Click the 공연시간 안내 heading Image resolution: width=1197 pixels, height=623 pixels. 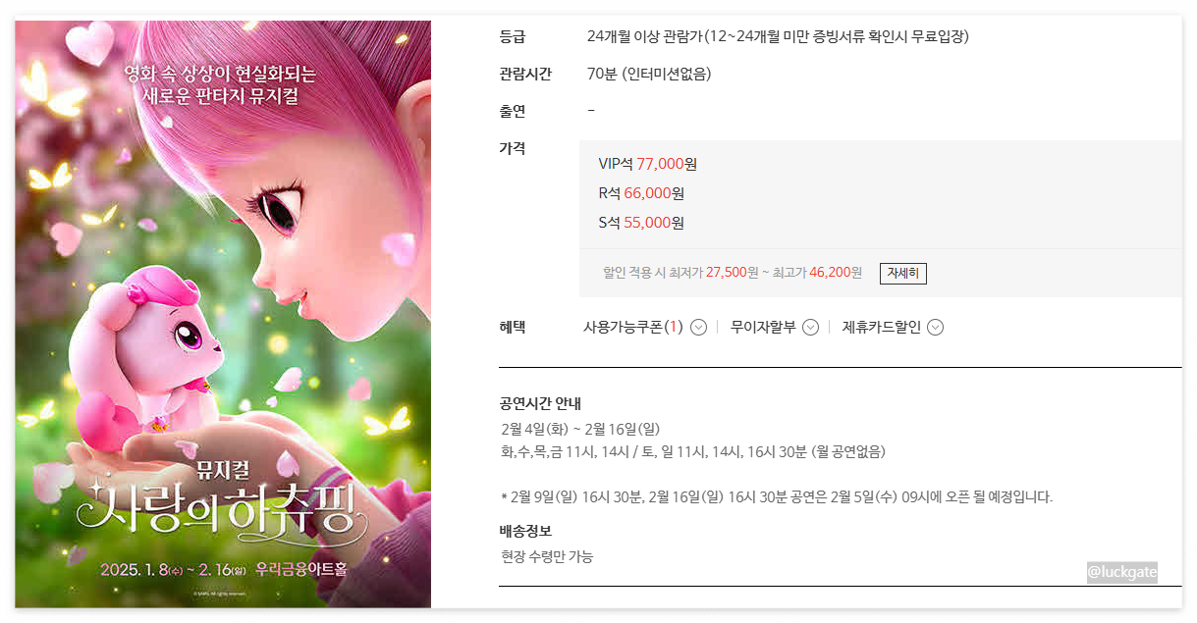(x=541, y=403)
